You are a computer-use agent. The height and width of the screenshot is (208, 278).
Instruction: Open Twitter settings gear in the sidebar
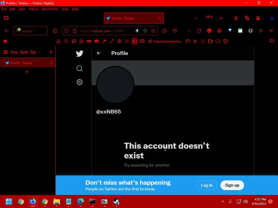[80, 82]
